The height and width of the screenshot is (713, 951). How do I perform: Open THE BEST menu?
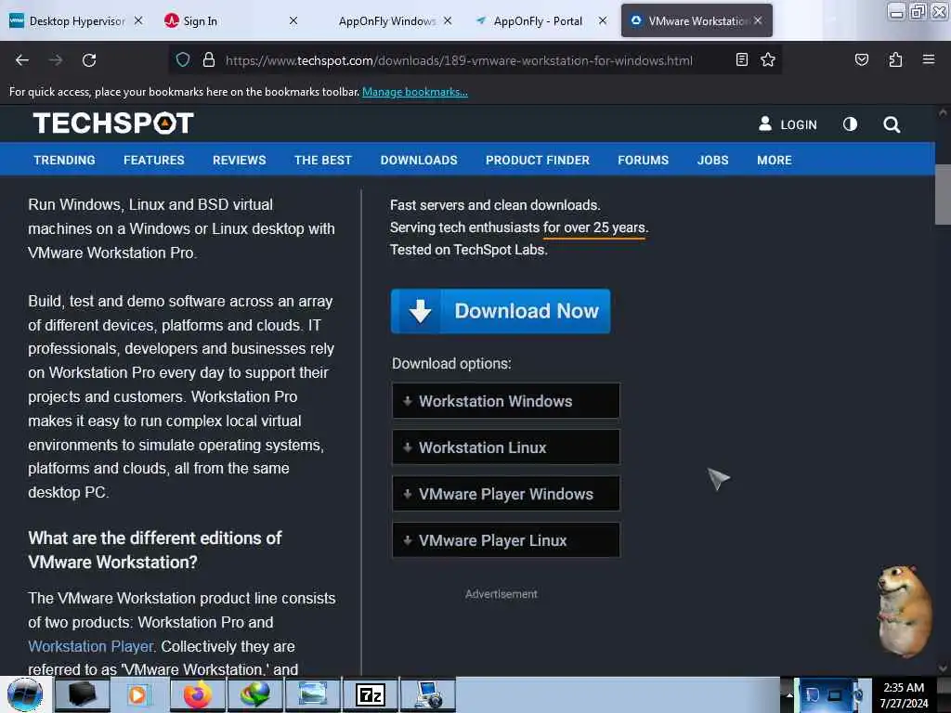(x=322, y=160)
